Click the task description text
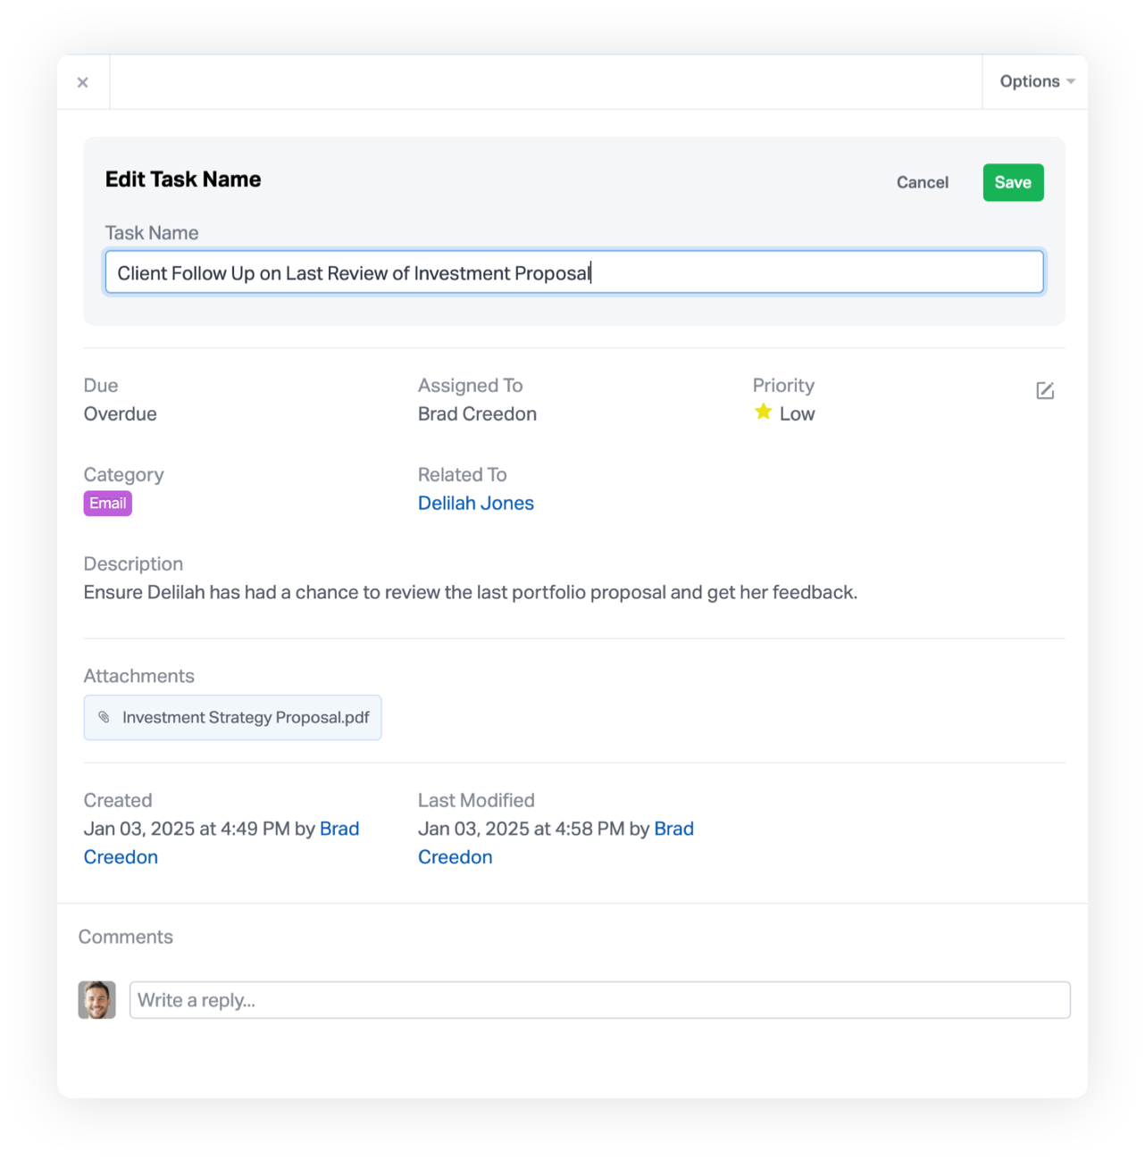This screenshot has height=1159, width=1145. (471, 592)
